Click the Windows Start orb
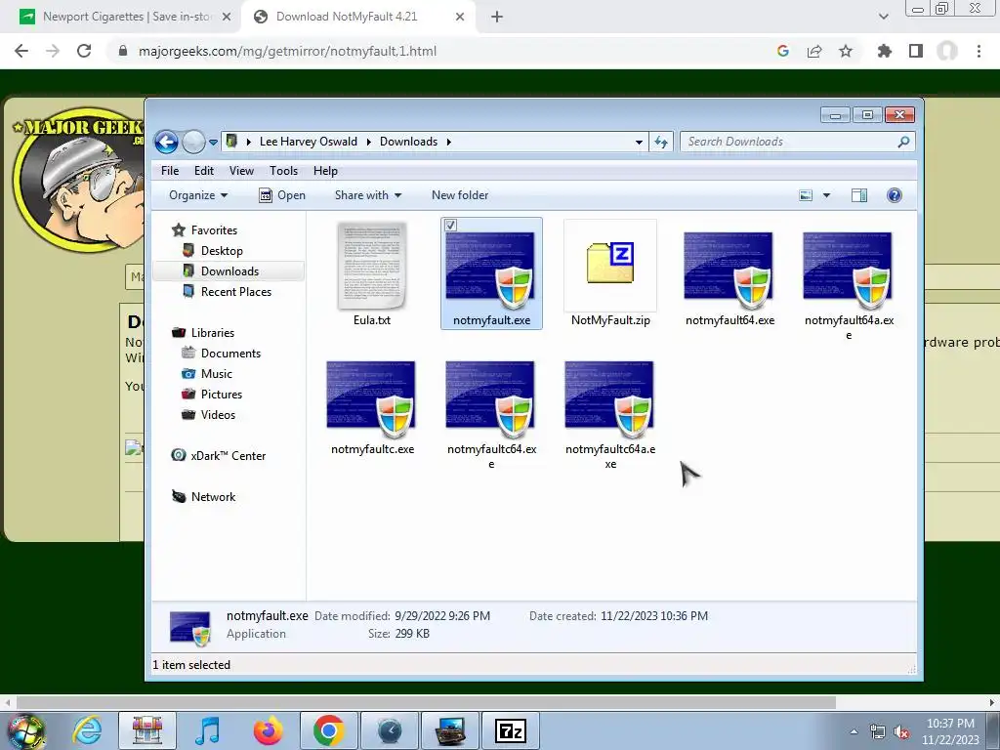 [26, 730]
